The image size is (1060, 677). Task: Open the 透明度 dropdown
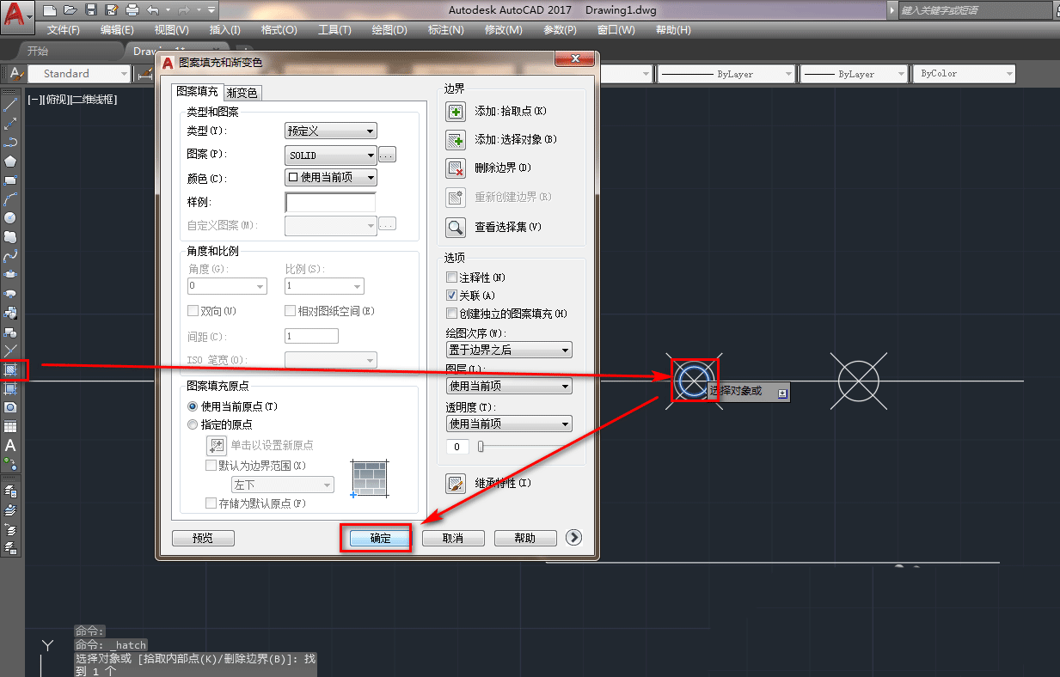[x=509, y=424]
